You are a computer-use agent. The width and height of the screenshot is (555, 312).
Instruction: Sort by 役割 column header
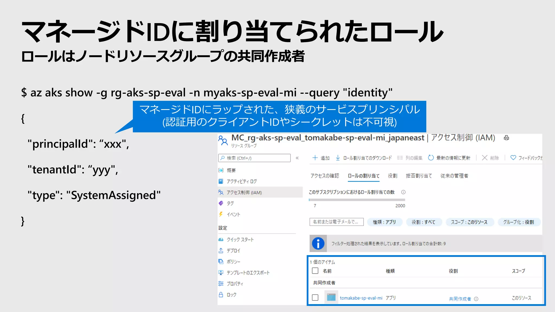[x=453, y=271]
